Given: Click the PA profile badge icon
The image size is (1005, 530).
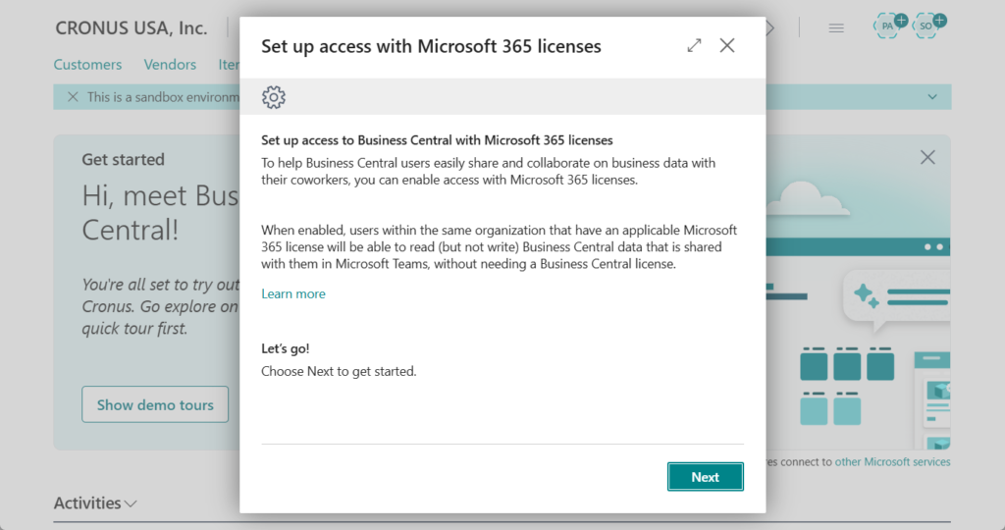Looking at the screenshot, I should (889, 26).
